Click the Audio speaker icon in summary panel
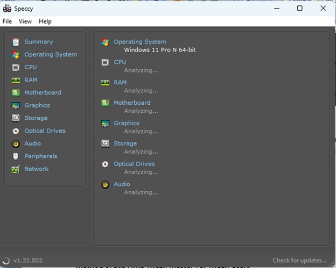 (105, 184)
